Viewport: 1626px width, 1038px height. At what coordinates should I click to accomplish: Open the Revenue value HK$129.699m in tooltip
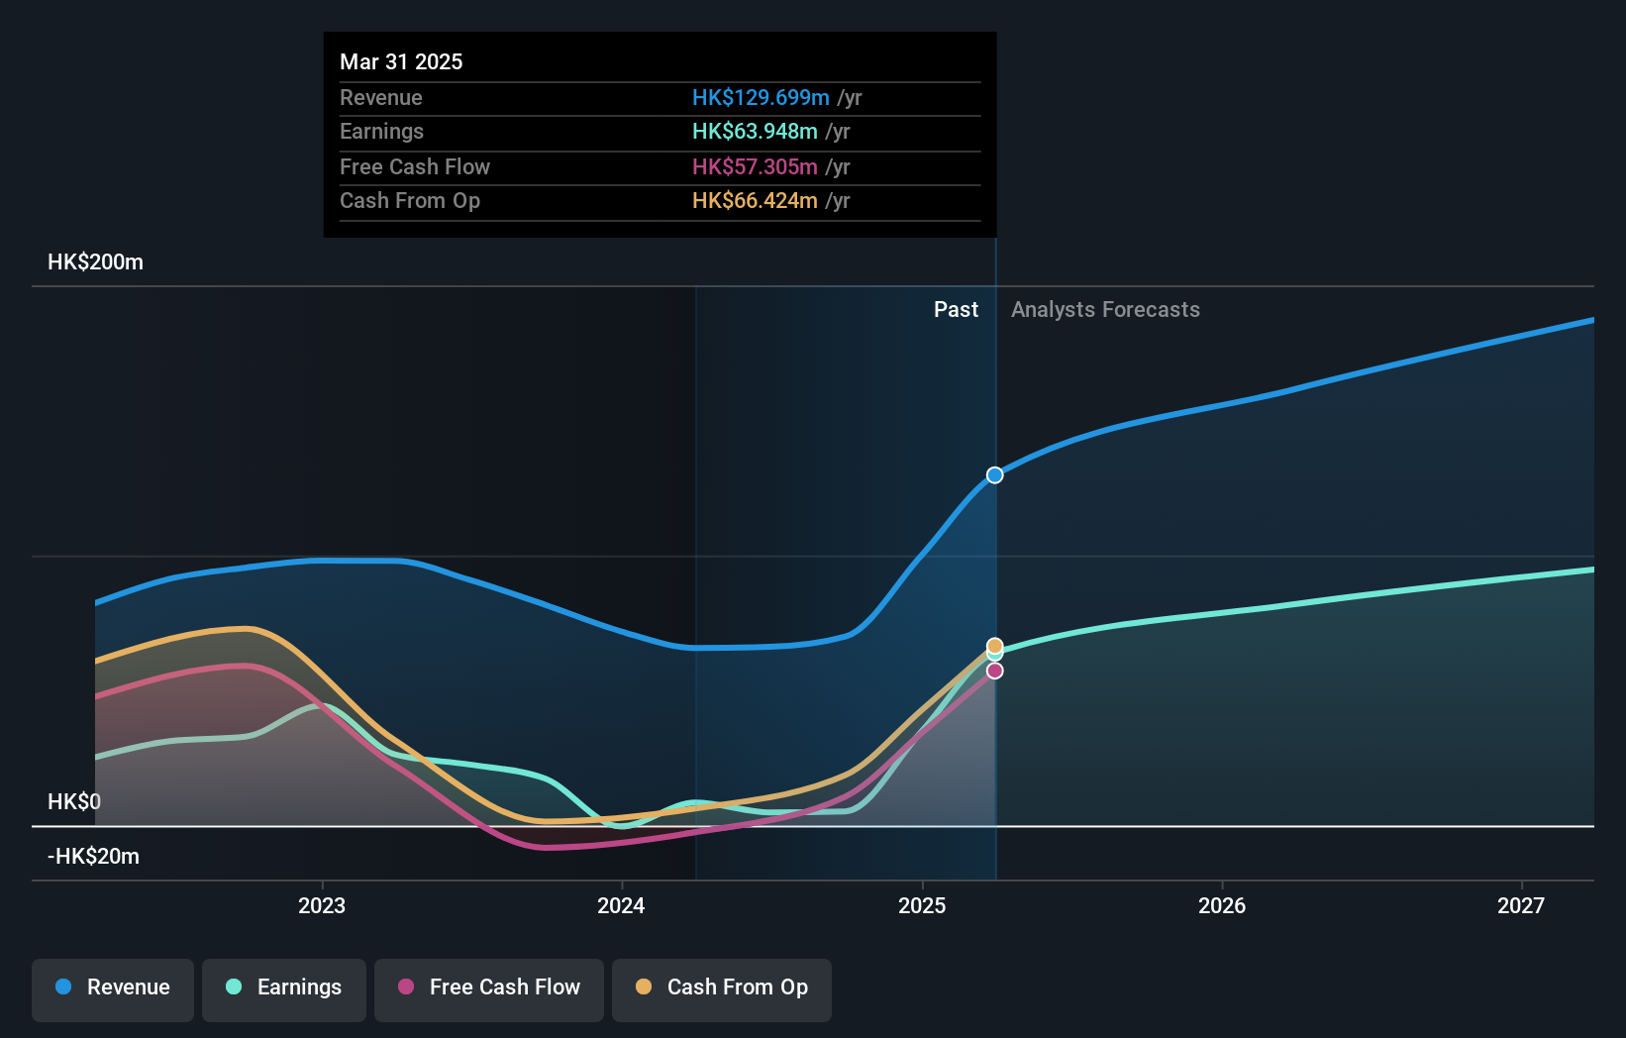point(761,97)
